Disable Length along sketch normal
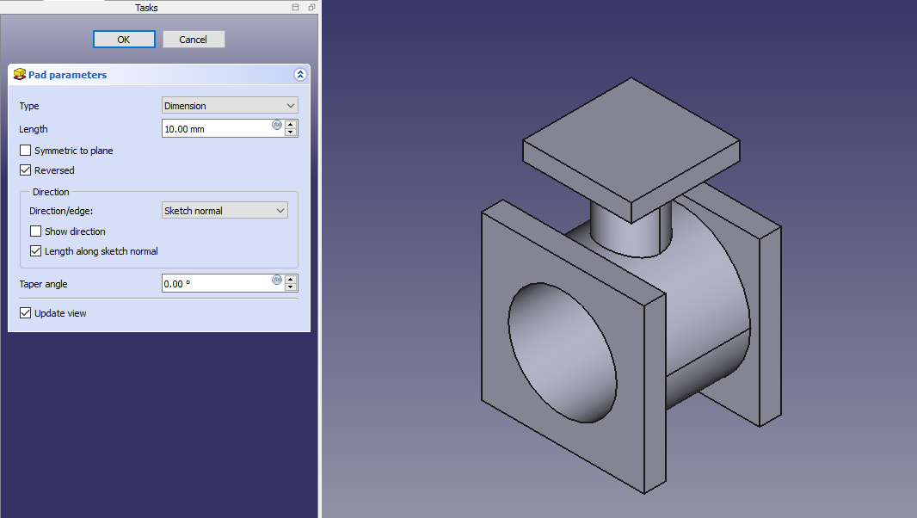This screenshot has width=917, height=518. (36, 251)
